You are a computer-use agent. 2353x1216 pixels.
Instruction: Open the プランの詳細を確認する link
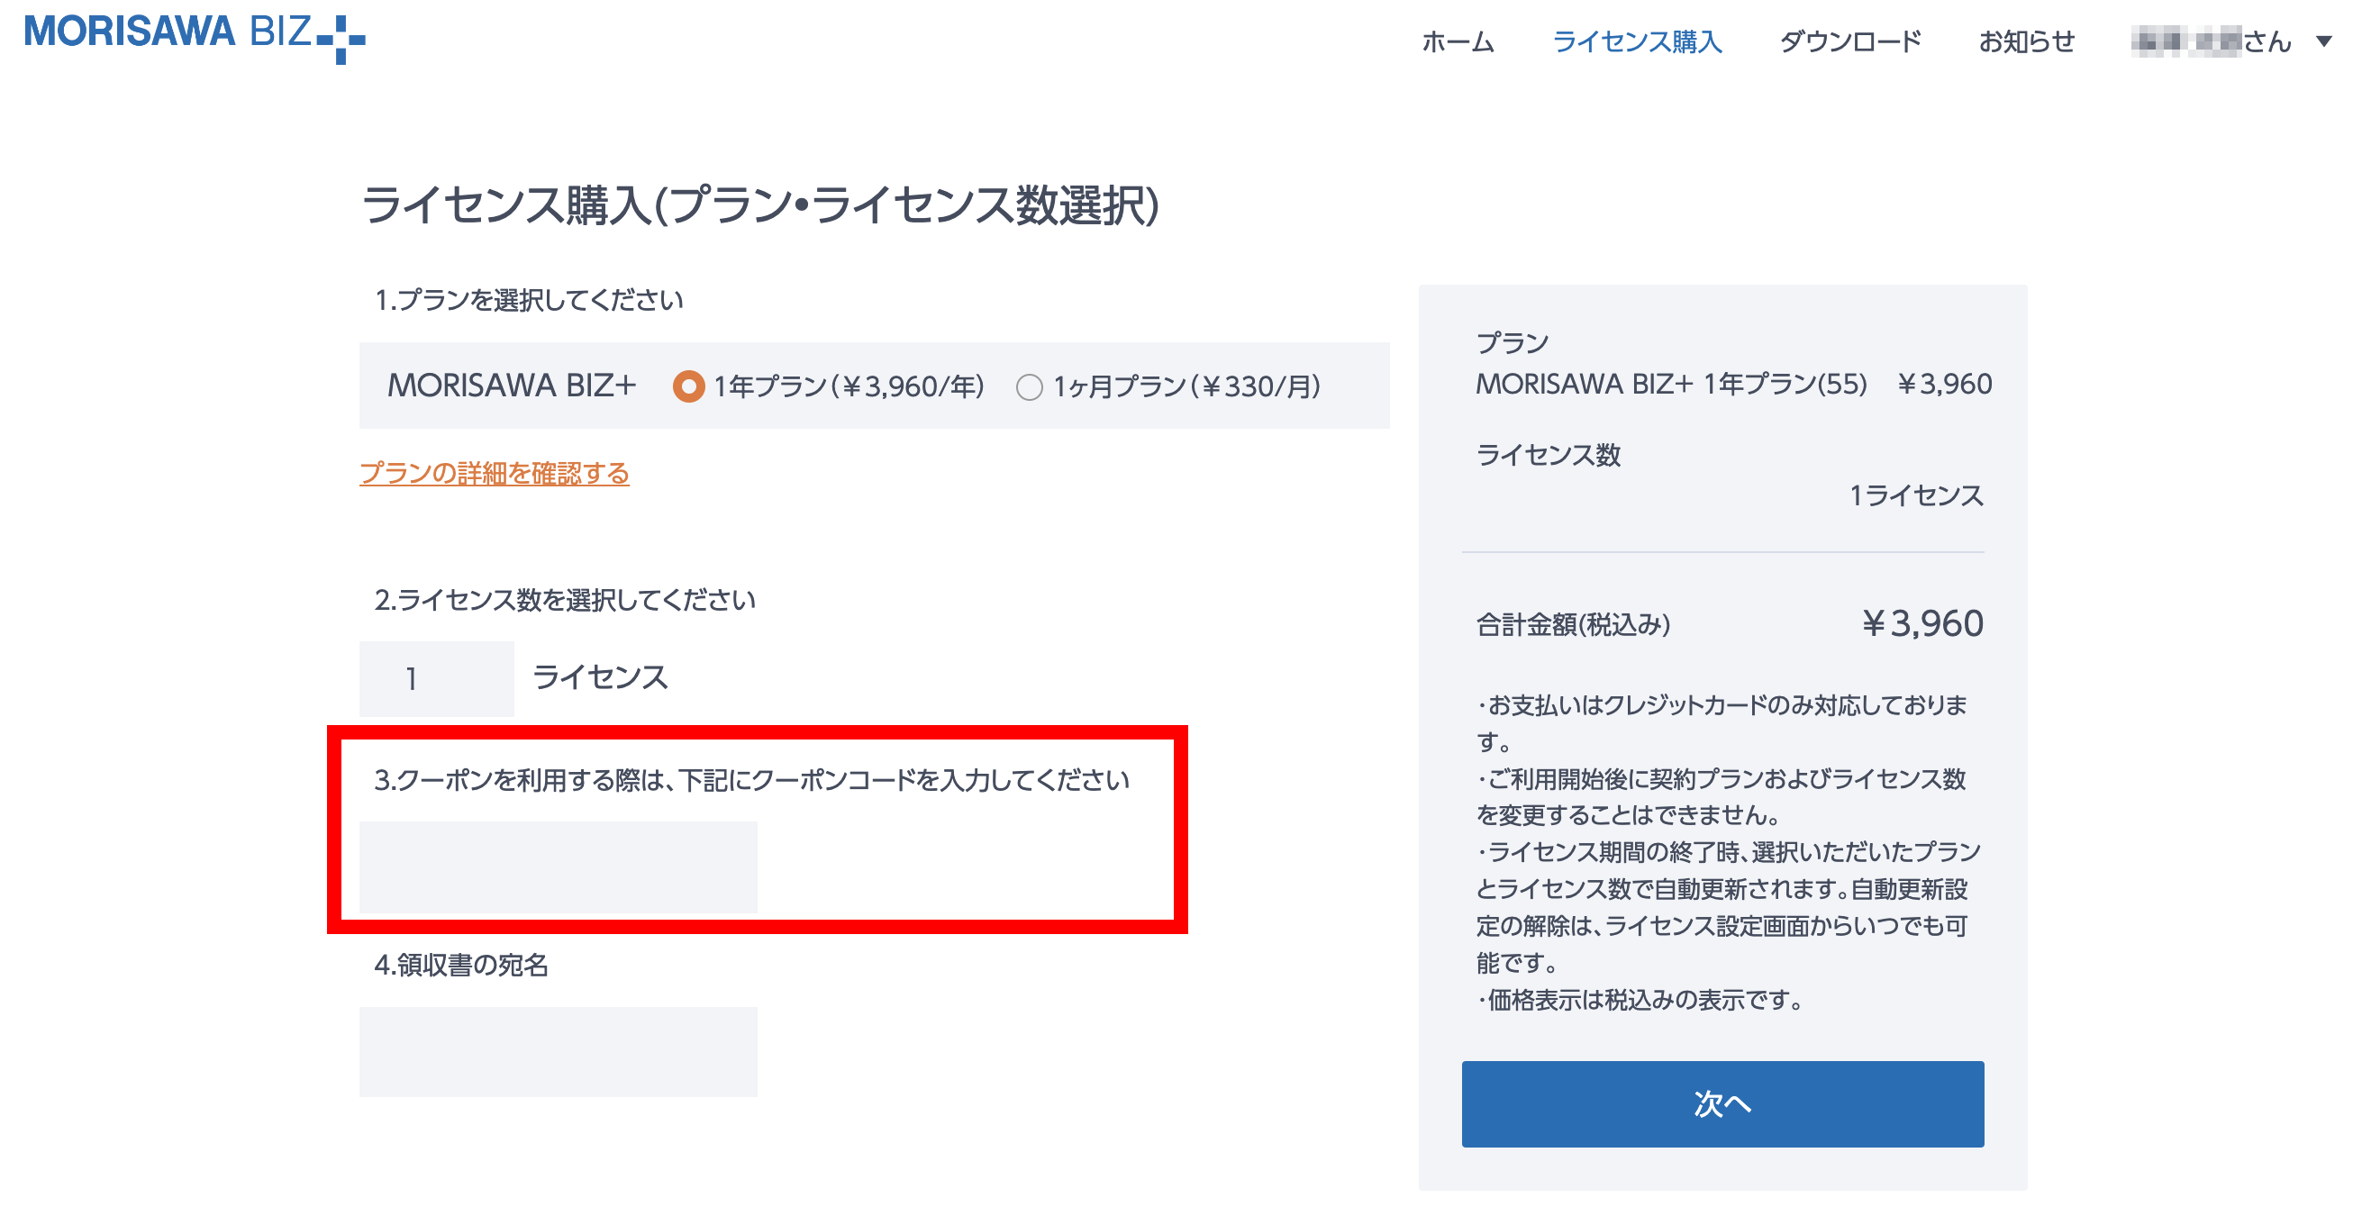495,473
